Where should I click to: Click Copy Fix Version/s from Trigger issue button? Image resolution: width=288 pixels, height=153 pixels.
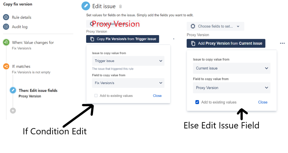[x=123, y=39]
